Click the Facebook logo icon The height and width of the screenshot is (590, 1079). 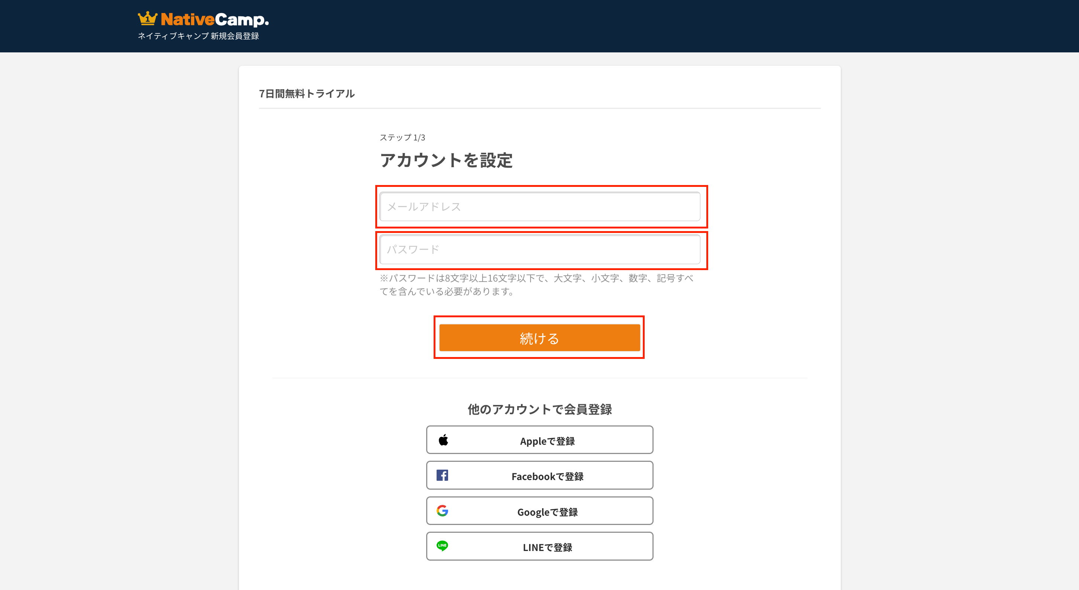[x=442, y=475]
